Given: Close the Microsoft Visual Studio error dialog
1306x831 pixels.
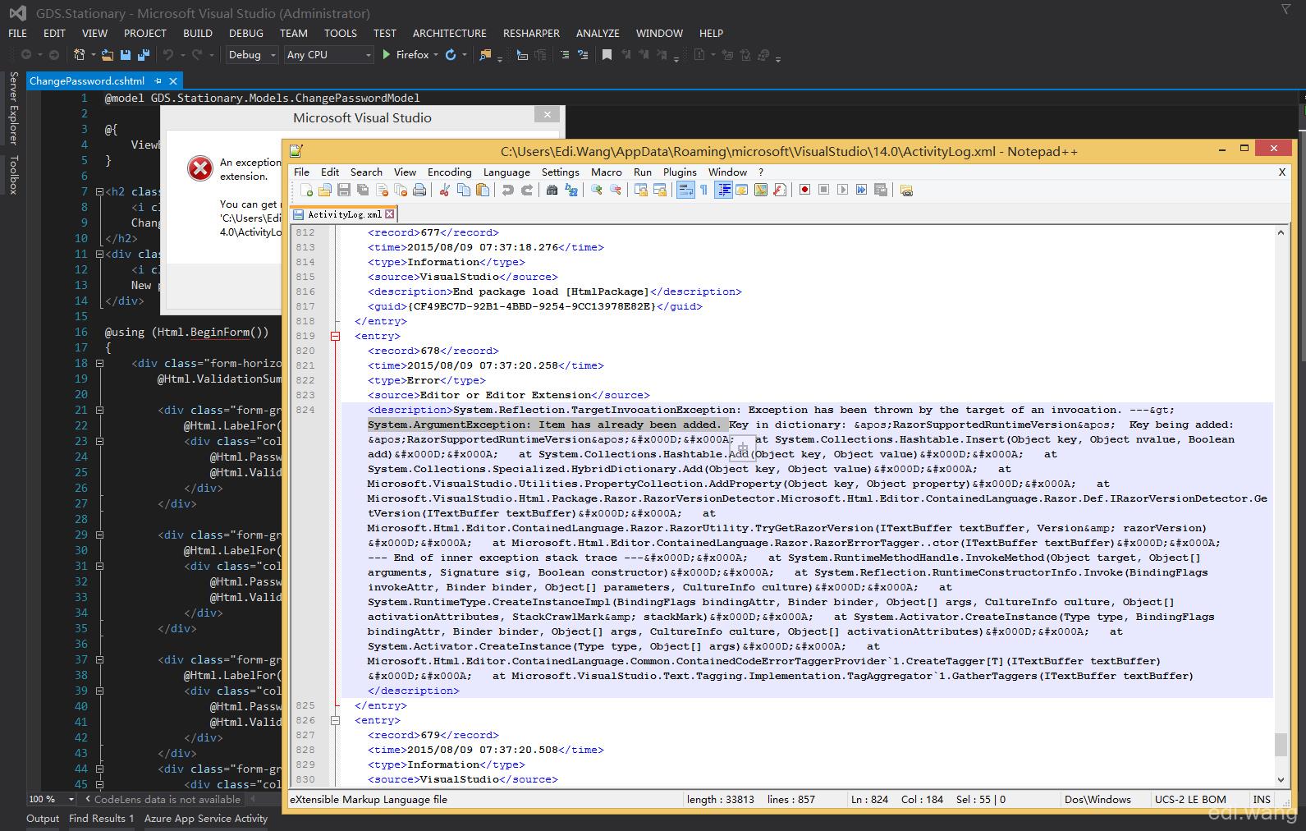Looking at the screenshot, I should pyautogui.click(x=548, y=115).
